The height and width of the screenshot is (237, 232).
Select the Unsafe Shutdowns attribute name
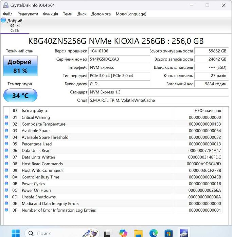tap(39, 197)
